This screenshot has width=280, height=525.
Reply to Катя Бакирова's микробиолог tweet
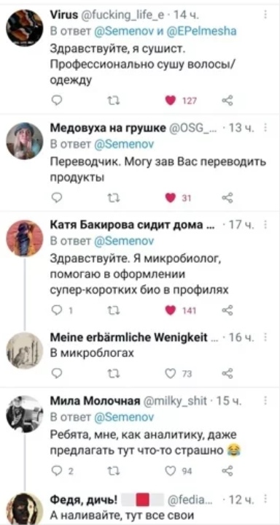click(x=57, y=311)
